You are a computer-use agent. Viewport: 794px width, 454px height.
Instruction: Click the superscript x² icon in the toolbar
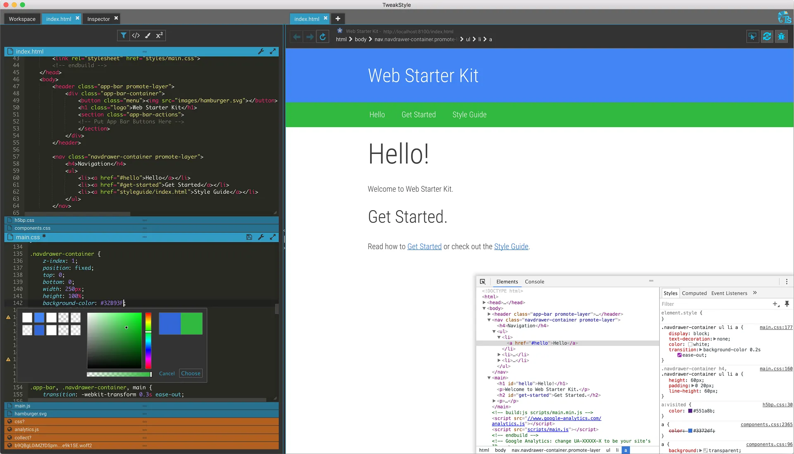(159, 36)
